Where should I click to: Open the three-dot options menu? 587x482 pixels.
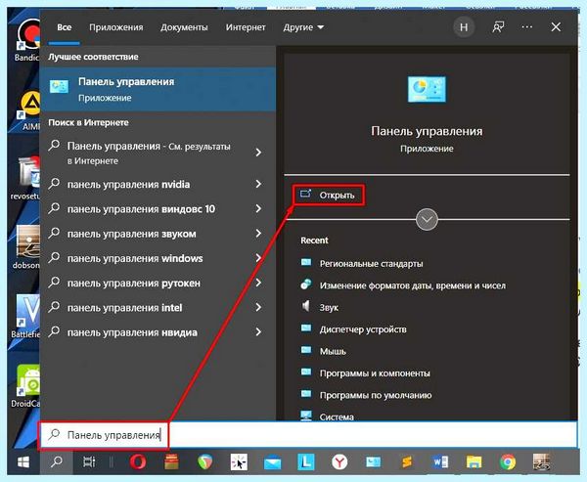pos(527,27)
